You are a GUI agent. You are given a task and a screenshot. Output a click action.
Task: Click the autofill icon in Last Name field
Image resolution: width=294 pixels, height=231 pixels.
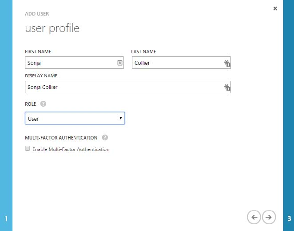pos(227,63)
